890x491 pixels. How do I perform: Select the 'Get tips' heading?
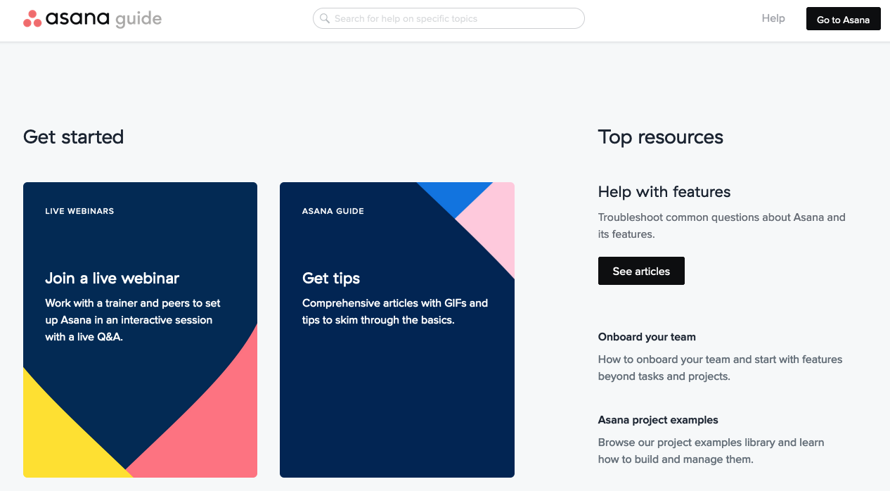pos(331,279)
